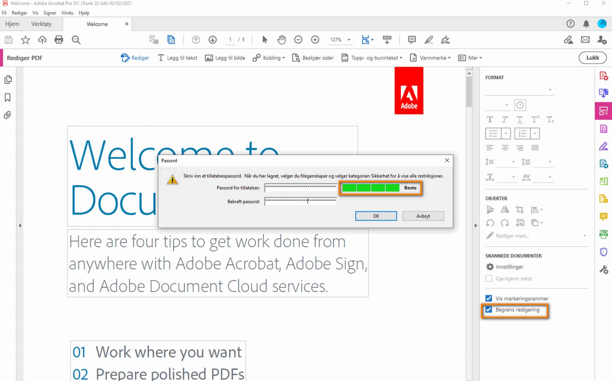
Task: Click the print icon in toolbar
Action: click(59, 40)
